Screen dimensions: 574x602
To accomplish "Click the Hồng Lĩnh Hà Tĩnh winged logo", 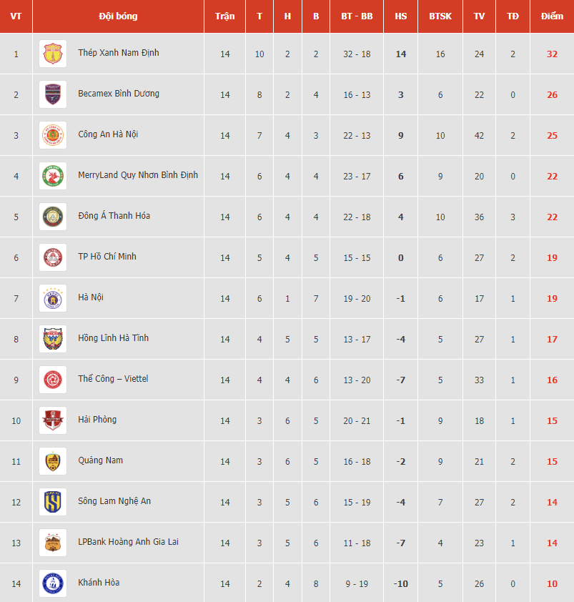I will tap(53, 339).
